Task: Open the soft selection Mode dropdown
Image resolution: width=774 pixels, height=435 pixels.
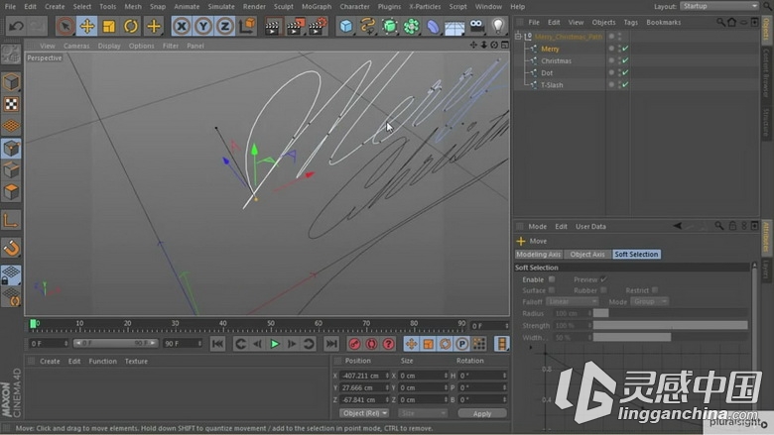Action: pyautogui.click(x=649, y=301)
